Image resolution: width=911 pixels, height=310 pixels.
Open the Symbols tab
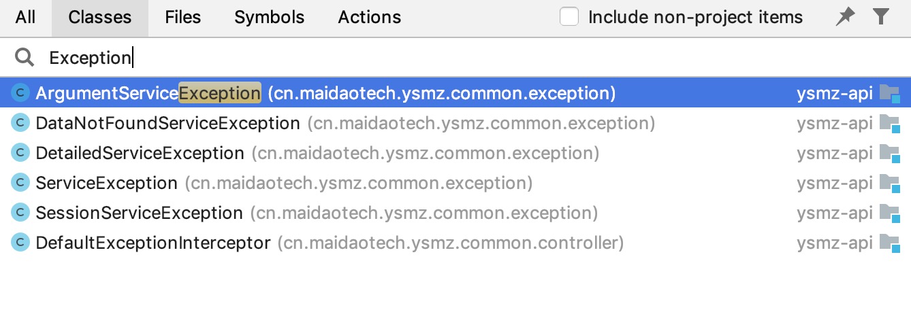[270, 18]
